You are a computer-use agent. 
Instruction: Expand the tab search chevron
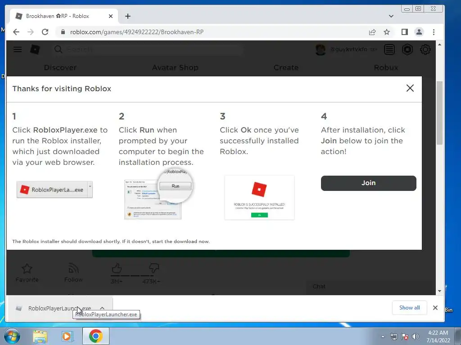point(391,16)
